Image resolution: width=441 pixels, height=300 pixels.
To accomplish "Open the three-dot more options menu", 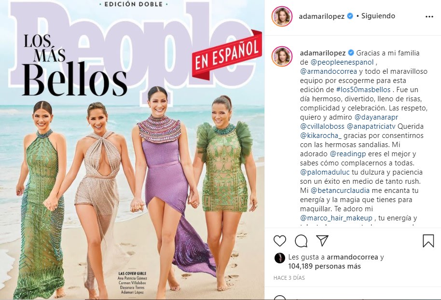I will click(x=429, y=16).
